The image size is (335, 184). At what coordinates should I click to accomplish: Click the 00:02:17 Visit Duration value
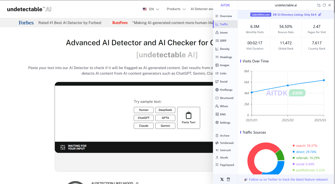coord(255,43)
